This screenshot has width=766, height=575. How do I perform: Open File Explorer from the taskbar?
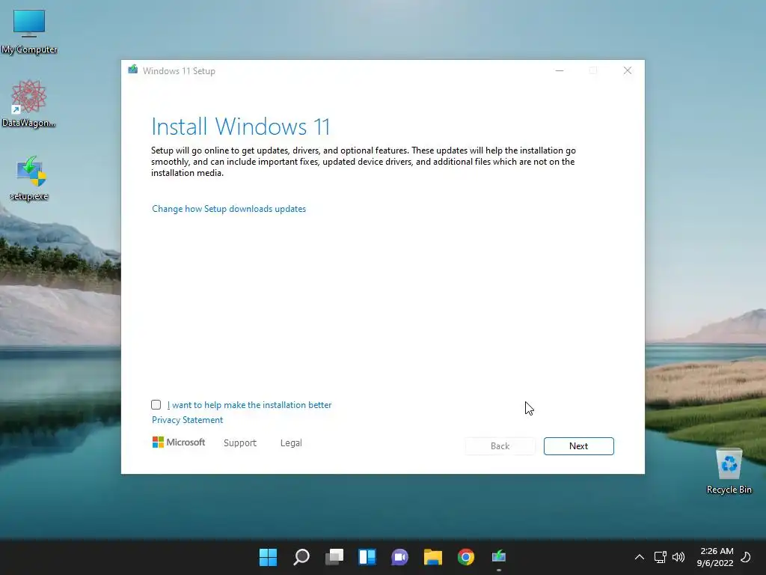[433, 557]
